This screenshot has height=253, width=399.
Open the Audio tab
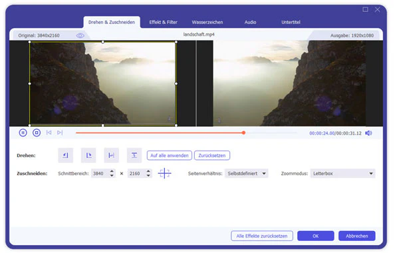(251, 22)
